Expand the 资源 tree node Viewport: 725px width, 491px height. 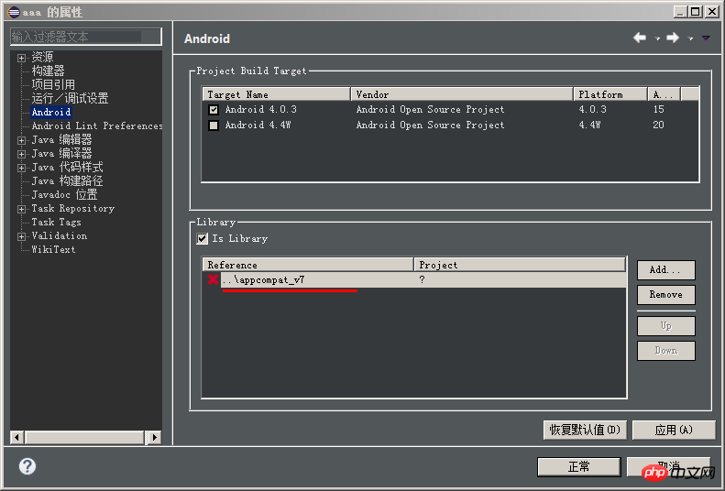[21, 58]
